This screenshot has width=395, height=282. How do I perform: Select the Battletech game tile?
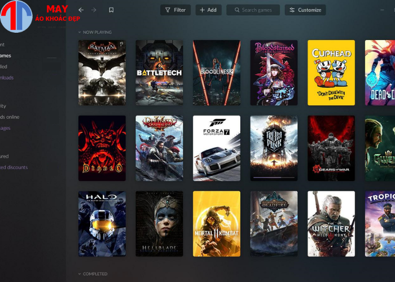[x=159, y=72]
